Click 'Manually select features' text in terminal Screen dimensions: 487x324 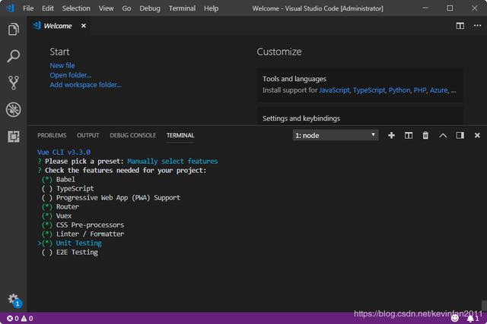(173, 161)
